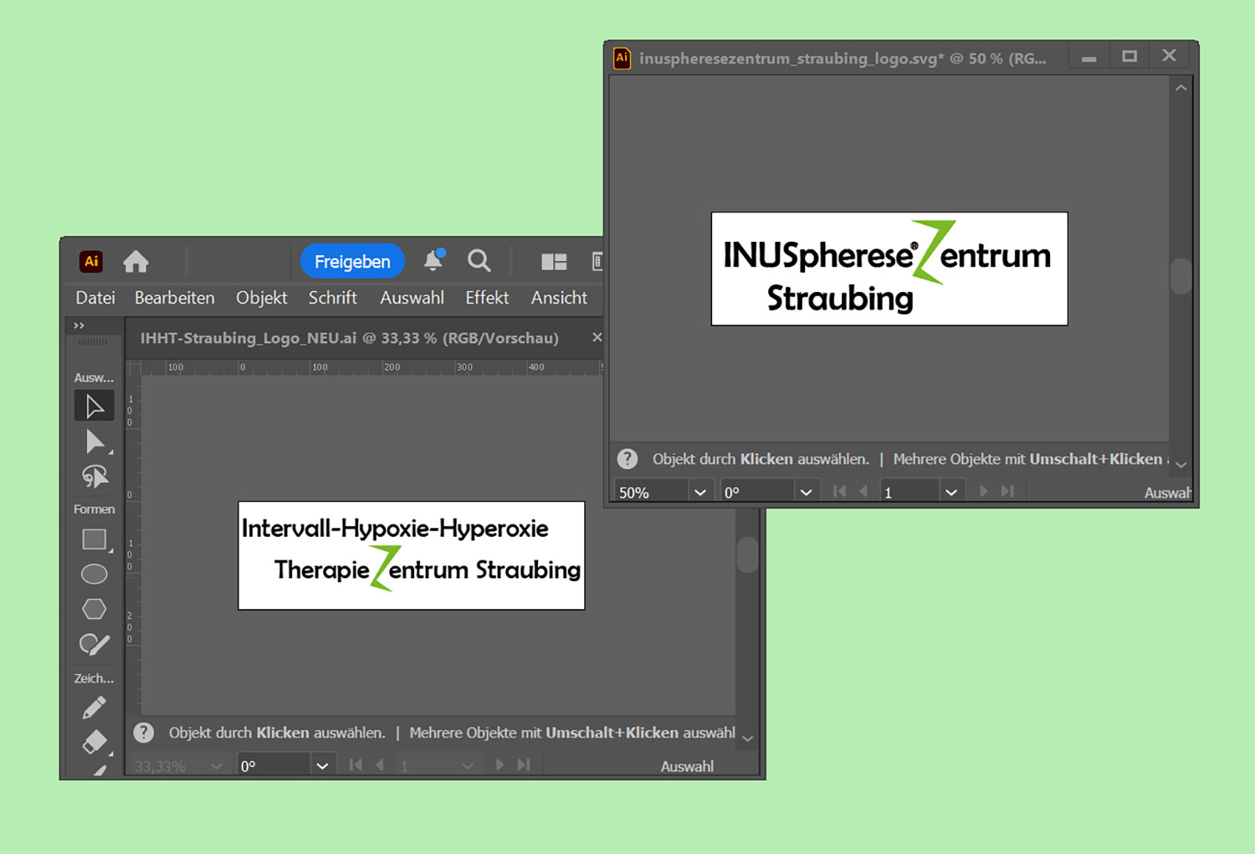The width and height of the screenshot is (1255, 854).
Task: Open the notifications bell
Action: [433, 260]
